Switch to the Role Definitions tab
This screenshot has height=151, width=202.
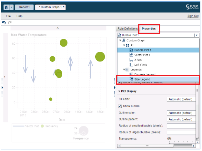coord(127,29)
